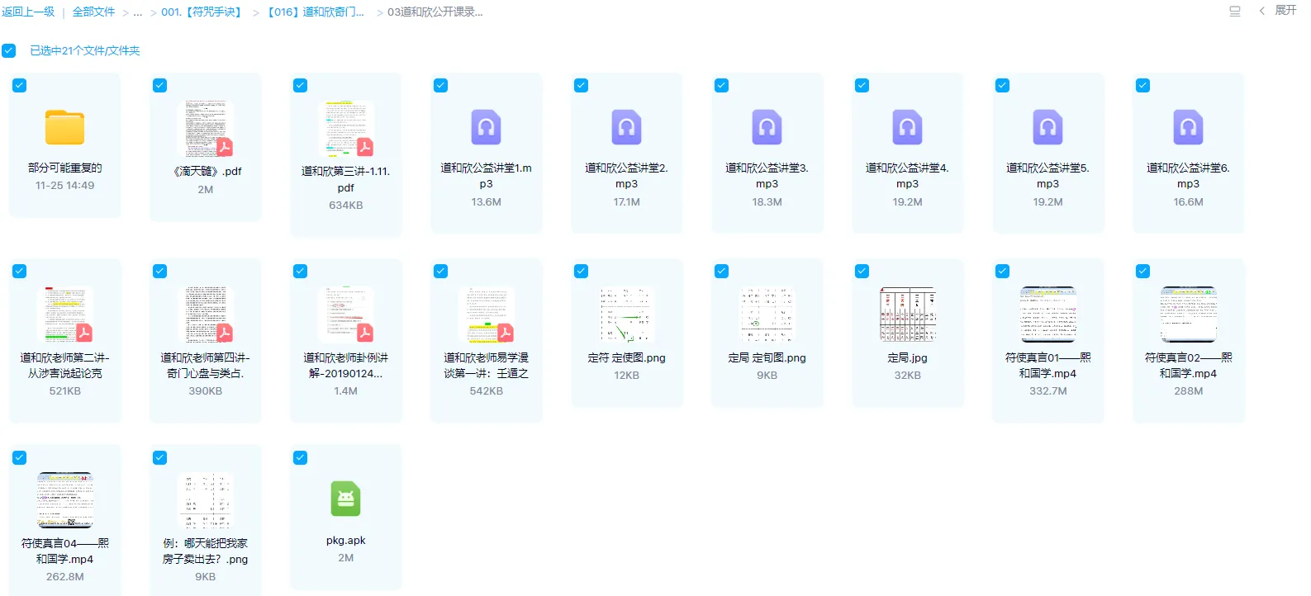Screen dimensions: 1311x596
Task: Open audio icon of 道和欣公益讲堂2.mp3
Action: point(626,127)
